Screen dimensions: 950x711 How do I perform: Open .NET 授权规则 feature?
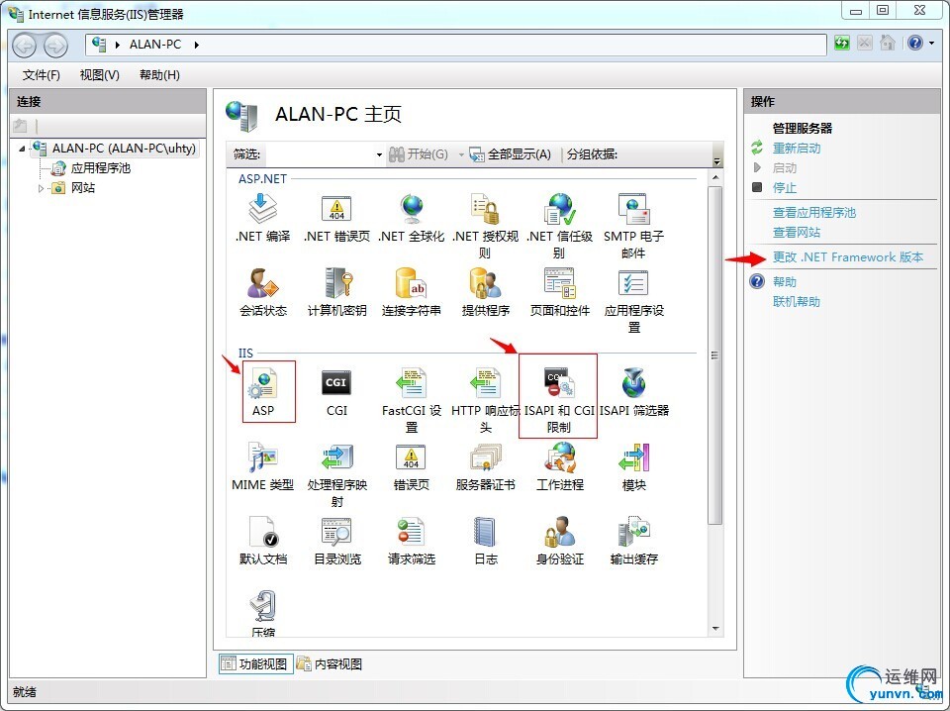pyautogui.click(x=485, y=226)
